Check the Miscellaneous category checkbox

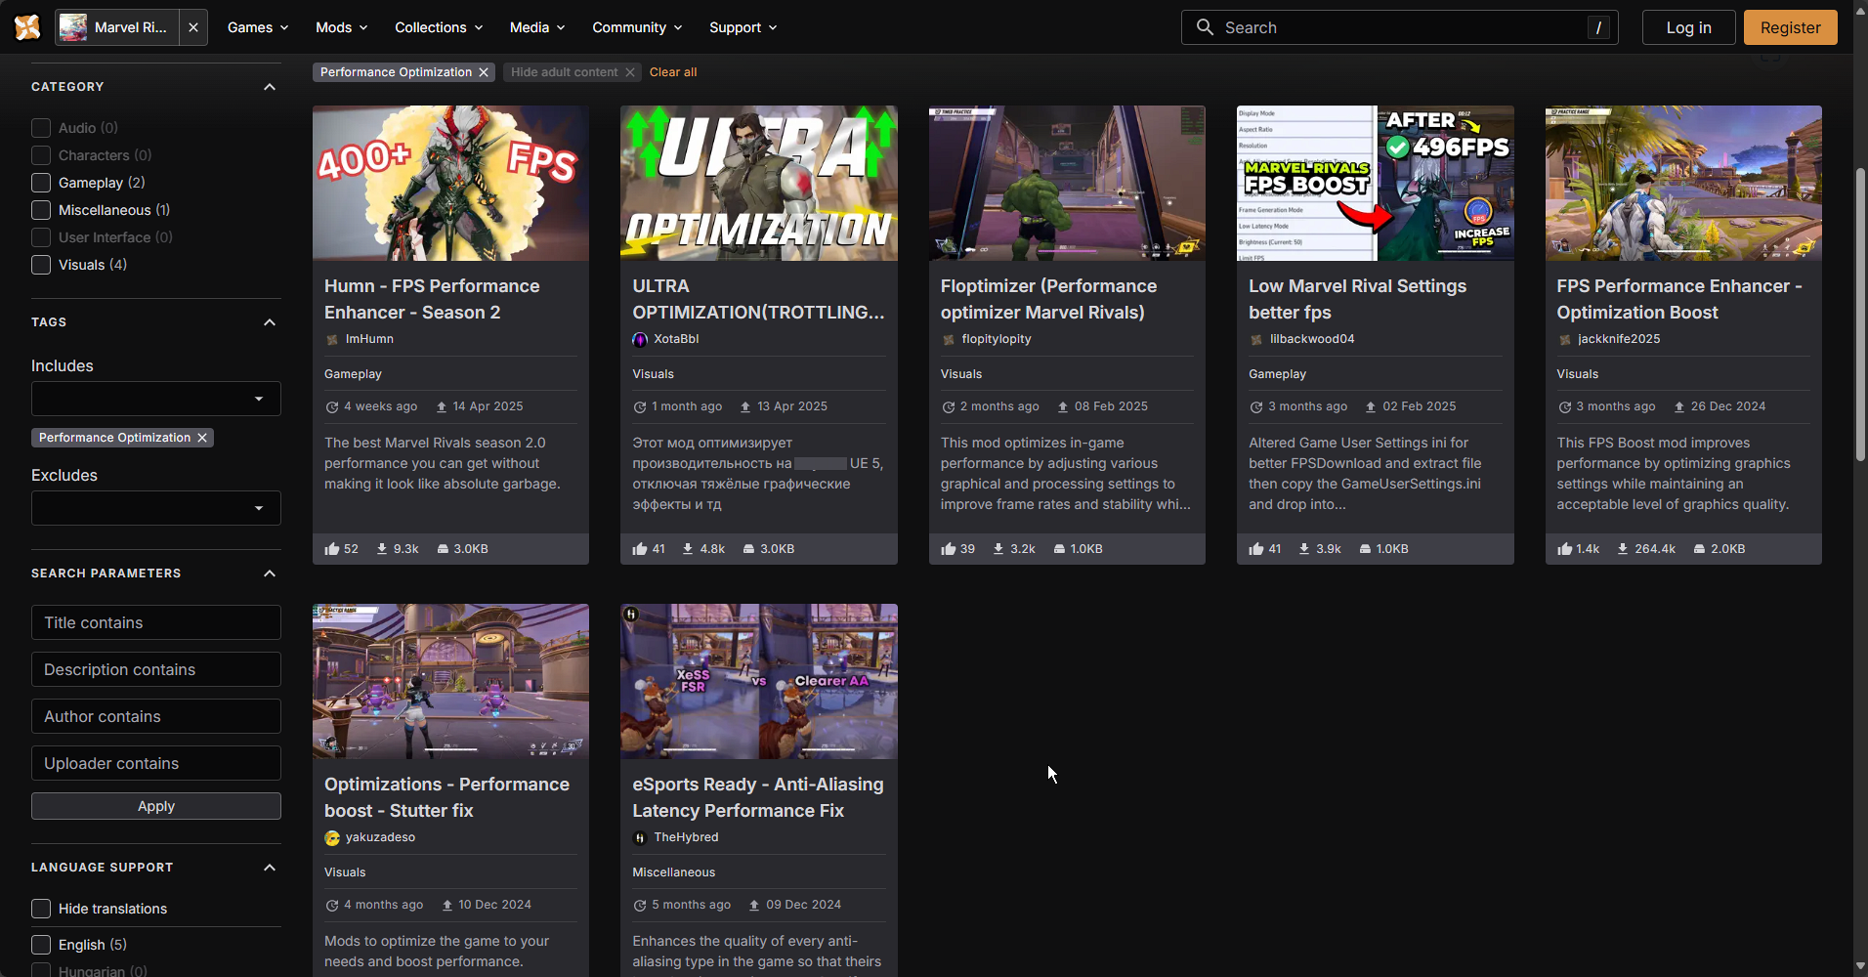click(41, 210)
